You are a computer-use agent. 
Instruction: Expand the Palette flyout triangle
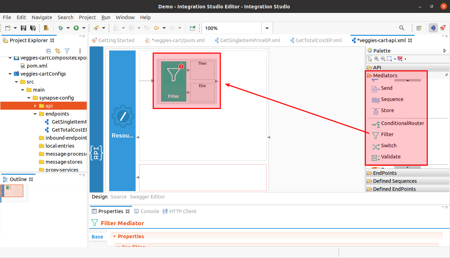click(445, 51)
